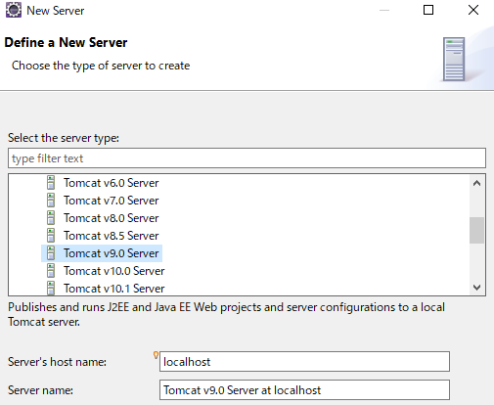Click the Eclipse icon in title bar

[14, 10]
